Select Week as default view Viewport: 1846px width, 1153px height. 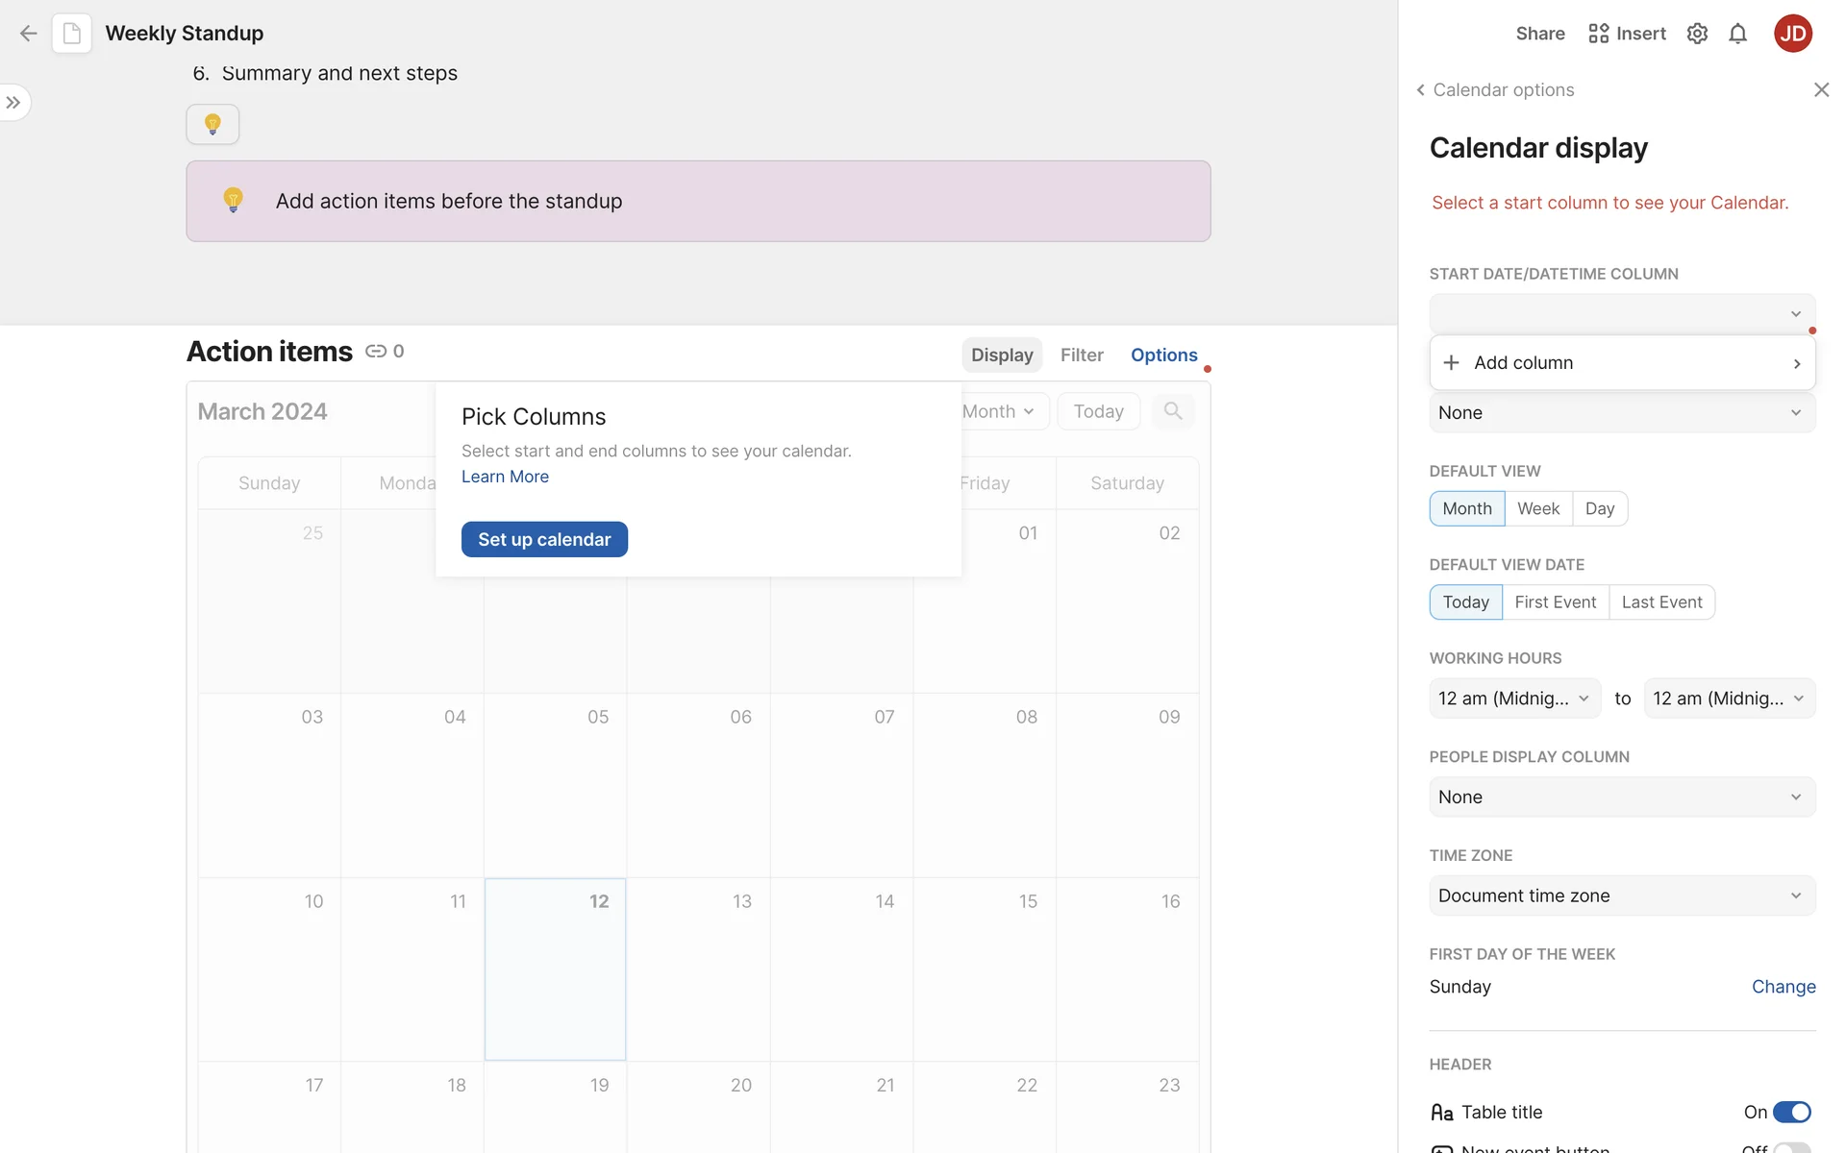[1537, 508]
